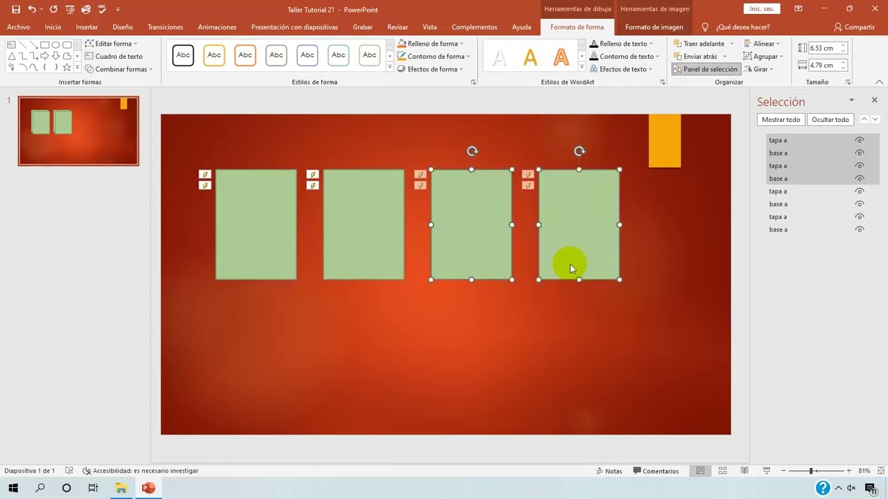888x499 pixels.
Task: Open the Agrupar dropdown
Action: click(763, 56)
